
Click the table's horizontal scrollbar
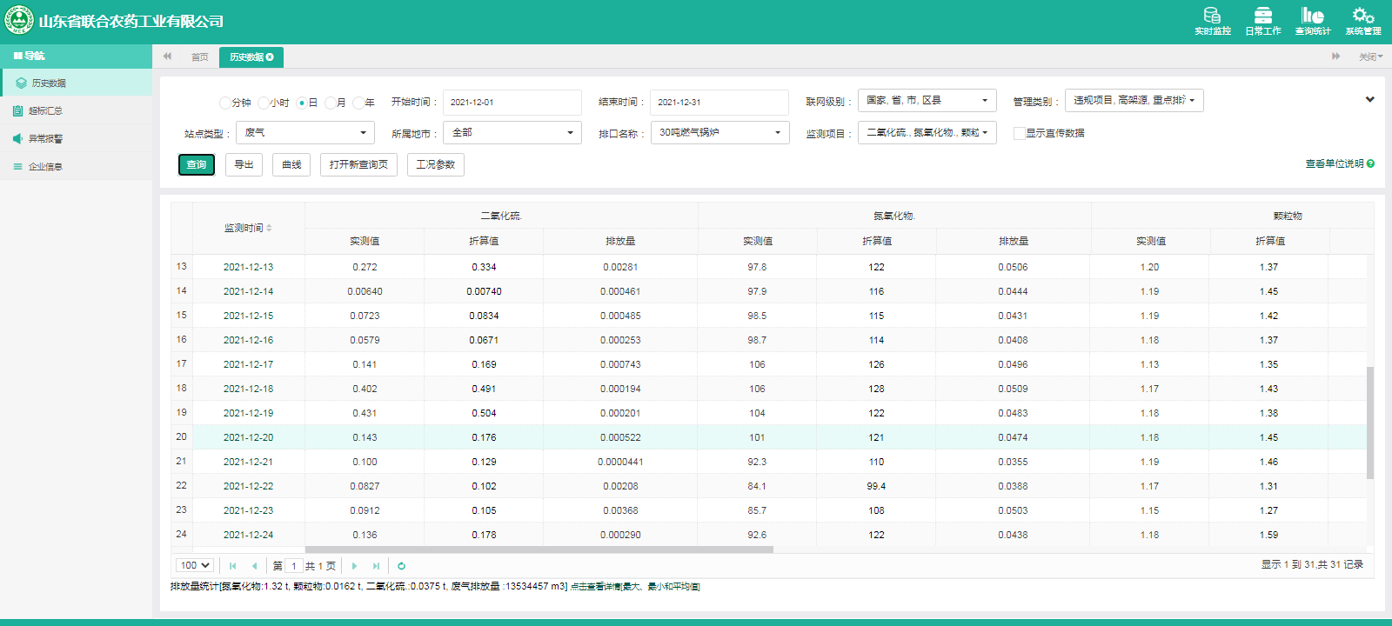pyautogui.click(x=539, y=549)
